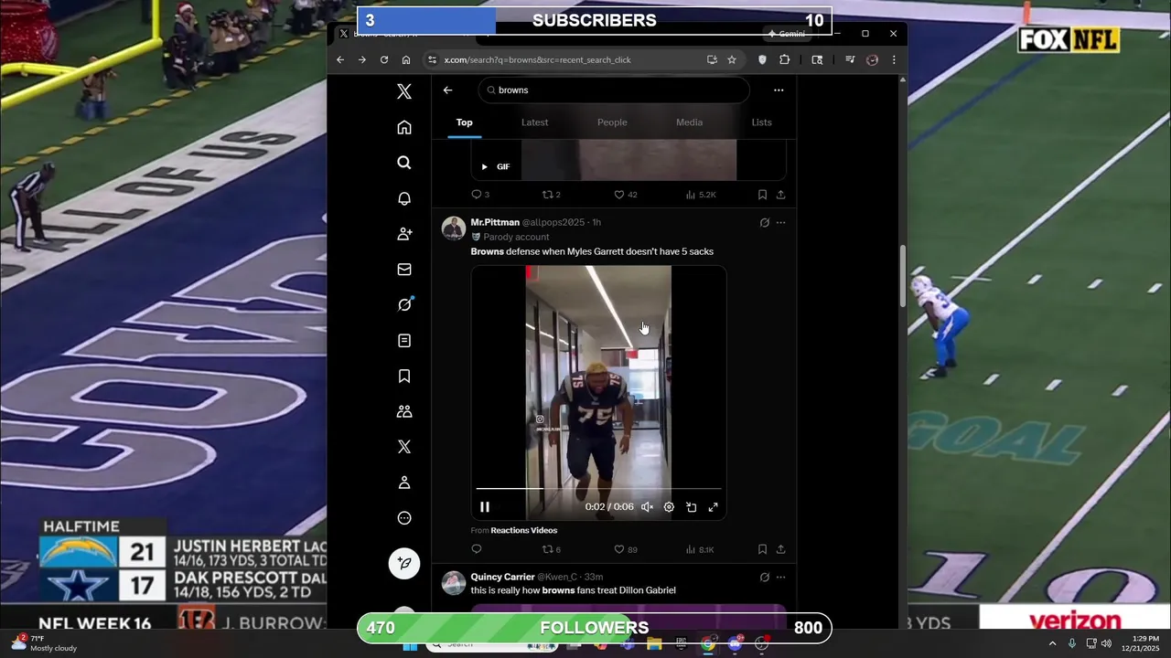This screenshot has width=1171, height=658.
Task: Bookmark Mr.Pittman's post
Action: coord(762,549)
